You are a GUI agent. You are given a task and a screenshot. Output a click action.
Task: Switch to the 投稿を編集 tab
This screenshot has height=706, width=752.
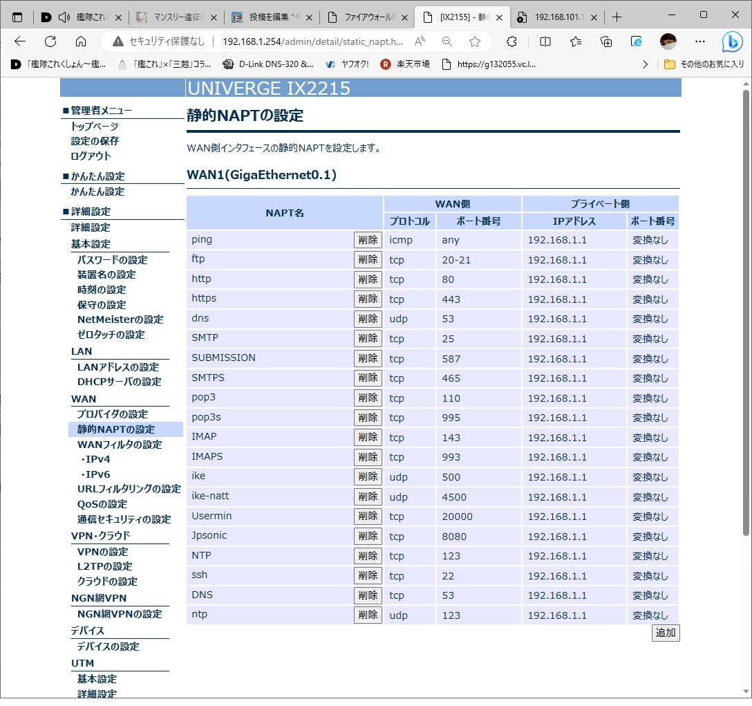coord(272,18)
